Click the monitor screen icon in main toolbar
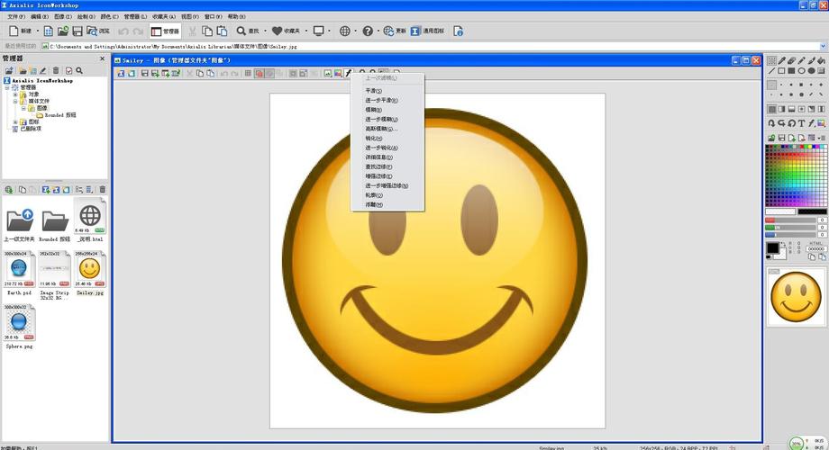Viewport: 829px width, 450px height. tap(318, 31)
